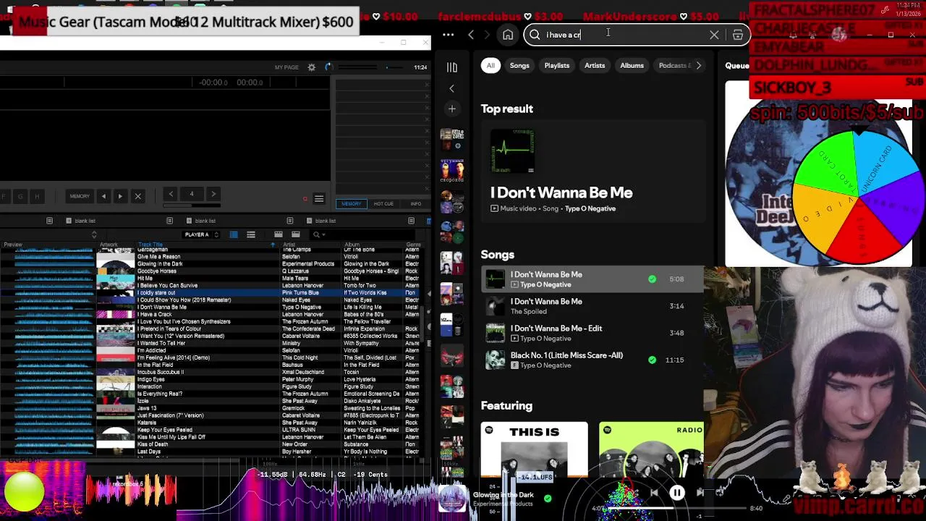Viewport: 926px width, 521px height.
Task: Pause playback in Spotify player
Action: [677, 493]
